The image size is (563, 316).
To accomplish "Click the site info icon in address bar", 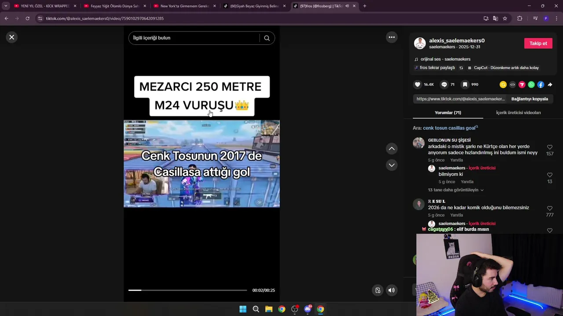I will pyautogui.click(x=40, y=18).
